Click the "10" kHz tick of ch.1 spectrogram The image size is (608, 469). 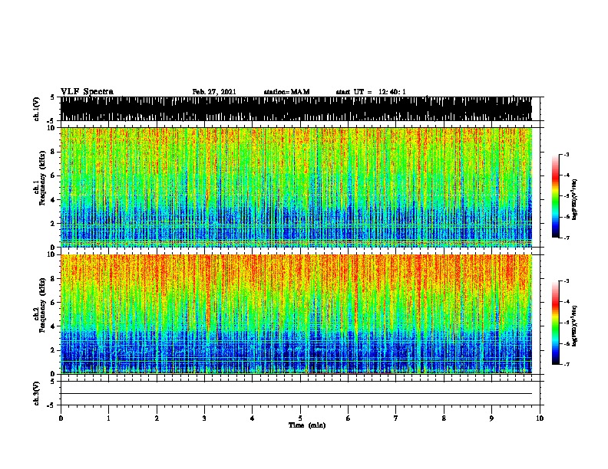click(x=52, y=128)
